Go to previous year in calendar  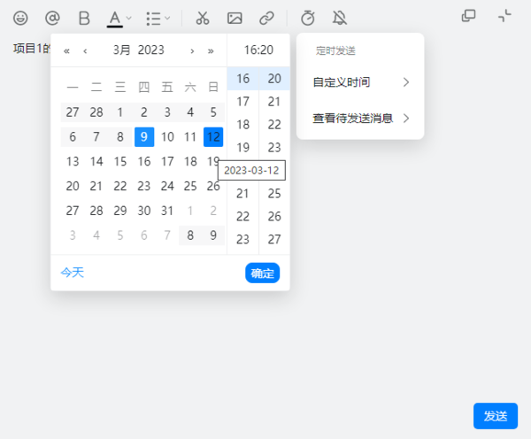click(x=66, y=50)
